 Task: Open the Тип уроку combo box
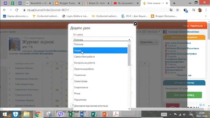click(x=102, y=40)
